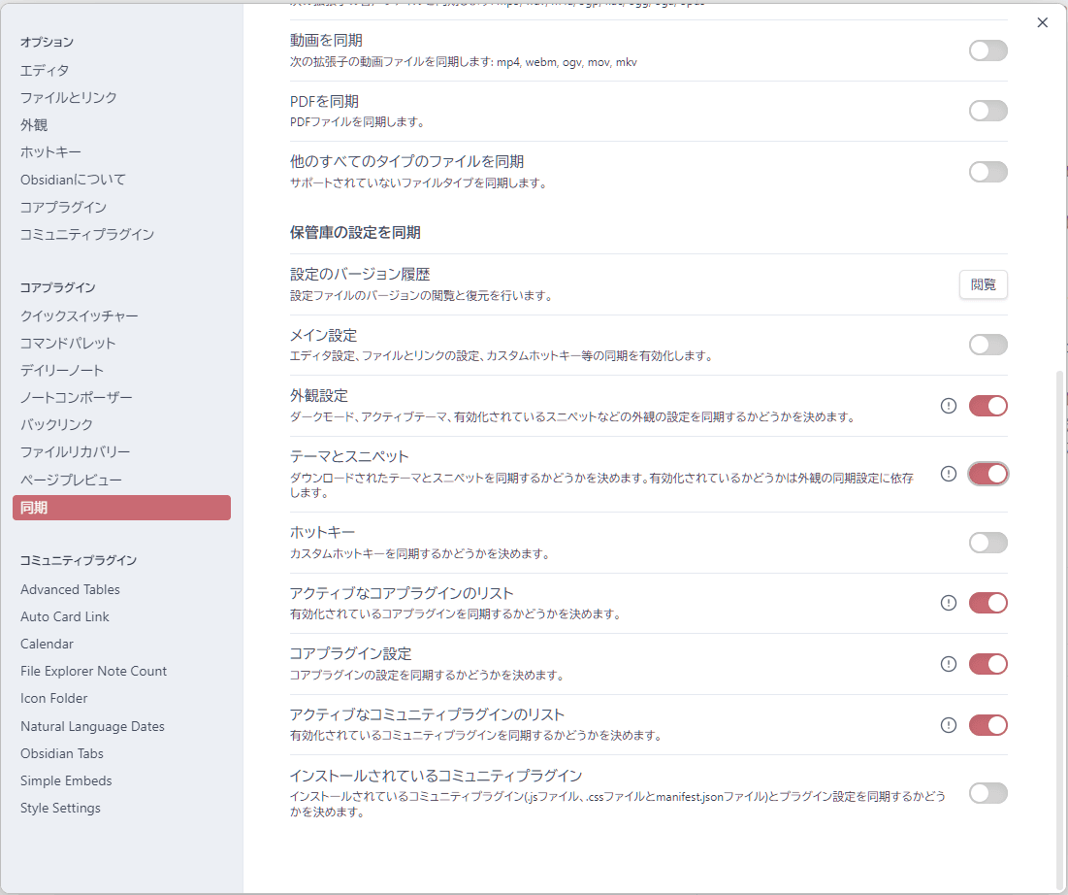The height and width of the screenshot is (895, 1068).
Task: Enable the 動画を同期 toggle
Action: (x=987, y=50)
